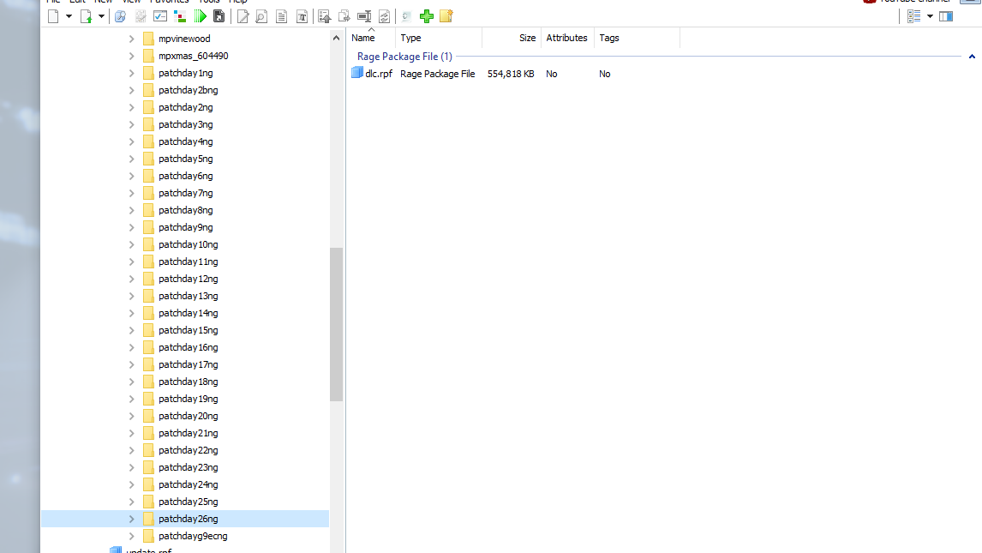This screenshot has height=553, width=982.
Task: Click the dark shortcut document icon
Action: (219, 16)
